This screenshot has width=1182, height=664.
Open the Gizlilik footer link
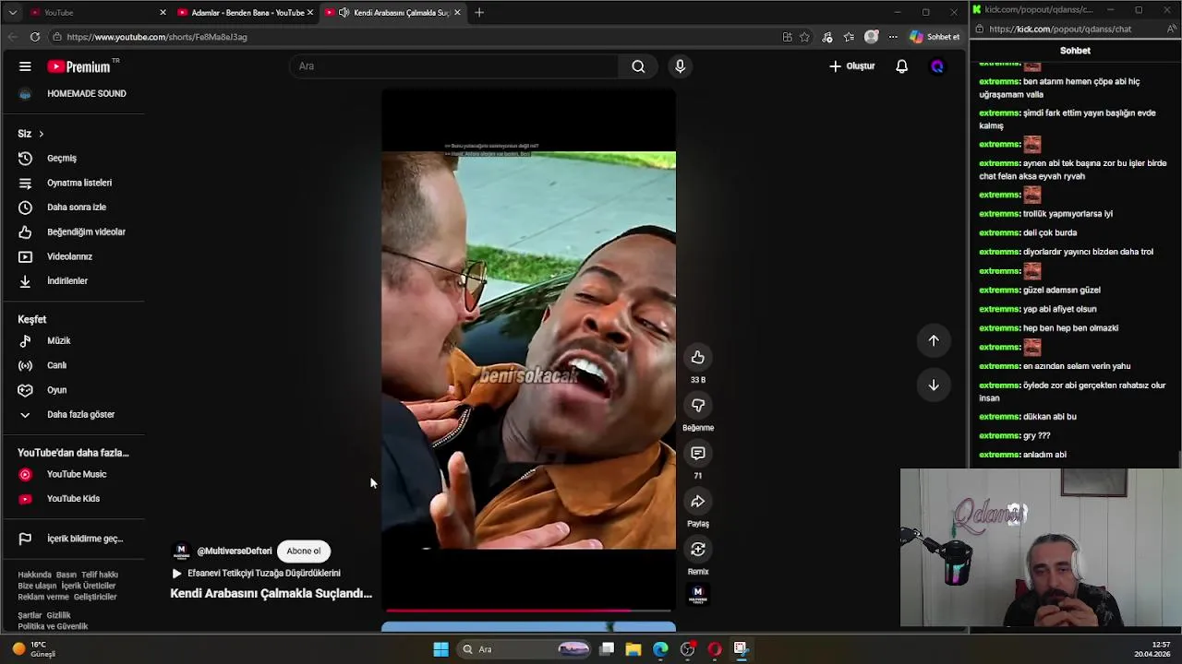coord(58,615)
